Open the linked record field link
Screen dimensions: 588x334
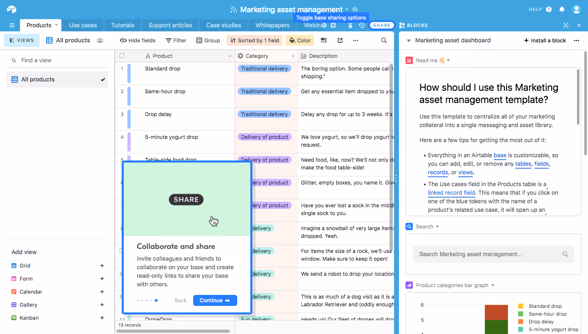[452, 193]
